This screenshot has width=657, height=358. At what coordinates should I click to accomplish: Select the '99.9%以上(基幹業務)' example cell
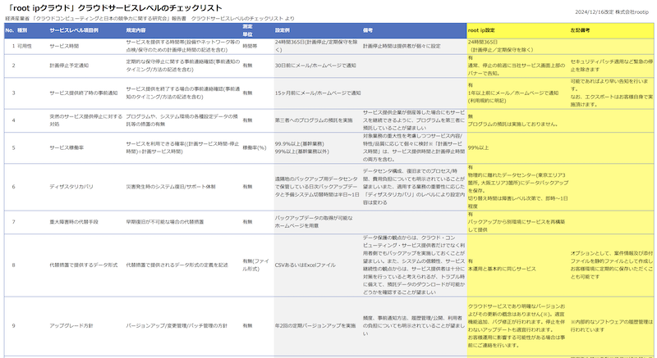tap(302, 147)
